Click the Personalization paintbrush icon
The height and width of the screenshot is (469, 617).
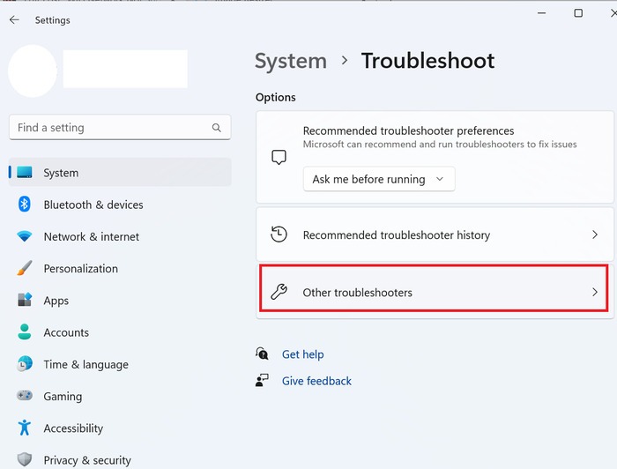pyautogui.click(x=25, y=268)
